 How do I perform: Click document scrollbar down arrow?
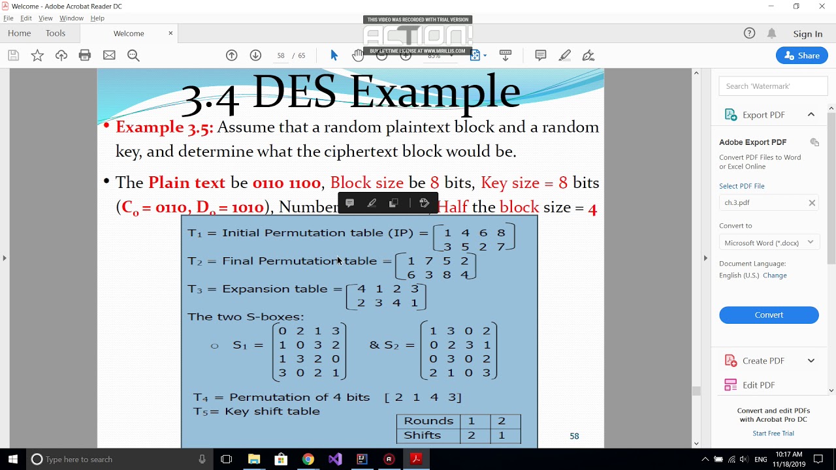[x=696, y=443]
